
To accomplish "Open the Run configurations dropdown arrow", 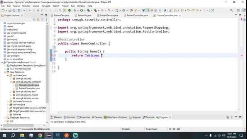I will pos(85,10).
